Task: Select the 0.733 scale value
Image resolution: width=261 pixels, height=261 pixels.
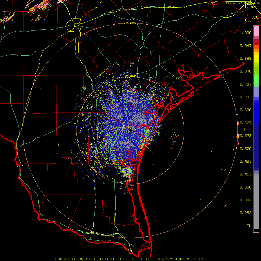Action: coord(246,97)
